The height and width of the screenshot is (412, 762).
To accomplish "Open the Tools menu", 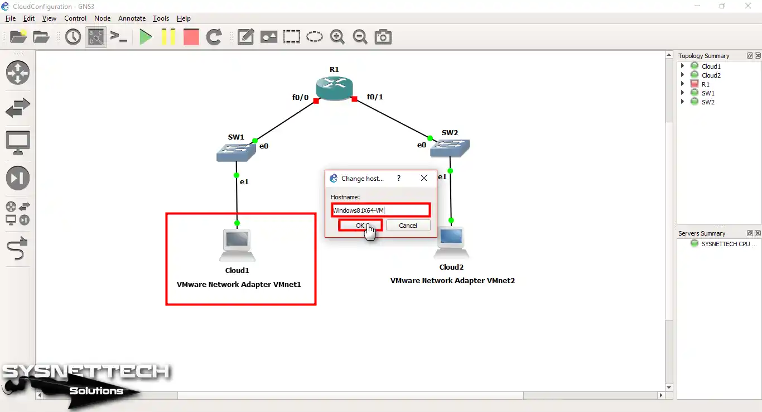I will pos(161,18).
